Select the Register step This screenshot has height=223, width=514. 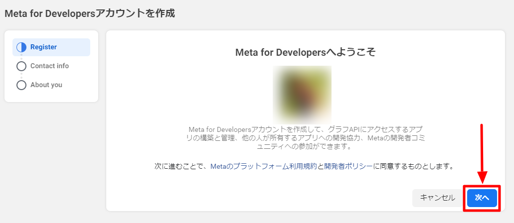pyautogui.click(x=51, y=47)
